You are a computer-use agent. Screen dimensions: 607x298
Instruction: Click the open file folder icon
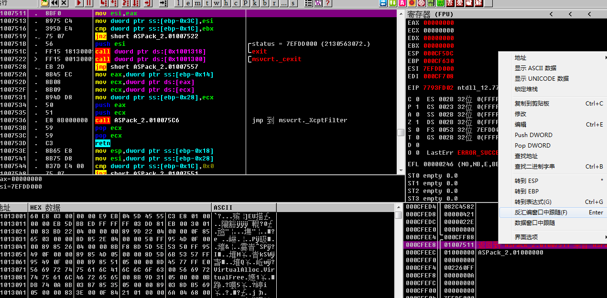click(44, 3)
